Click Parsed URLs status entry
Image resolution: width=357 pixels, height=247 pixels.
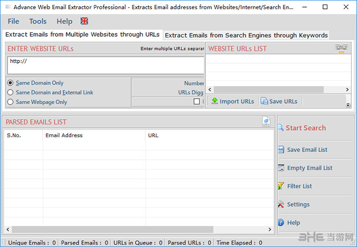coord(189,243)
